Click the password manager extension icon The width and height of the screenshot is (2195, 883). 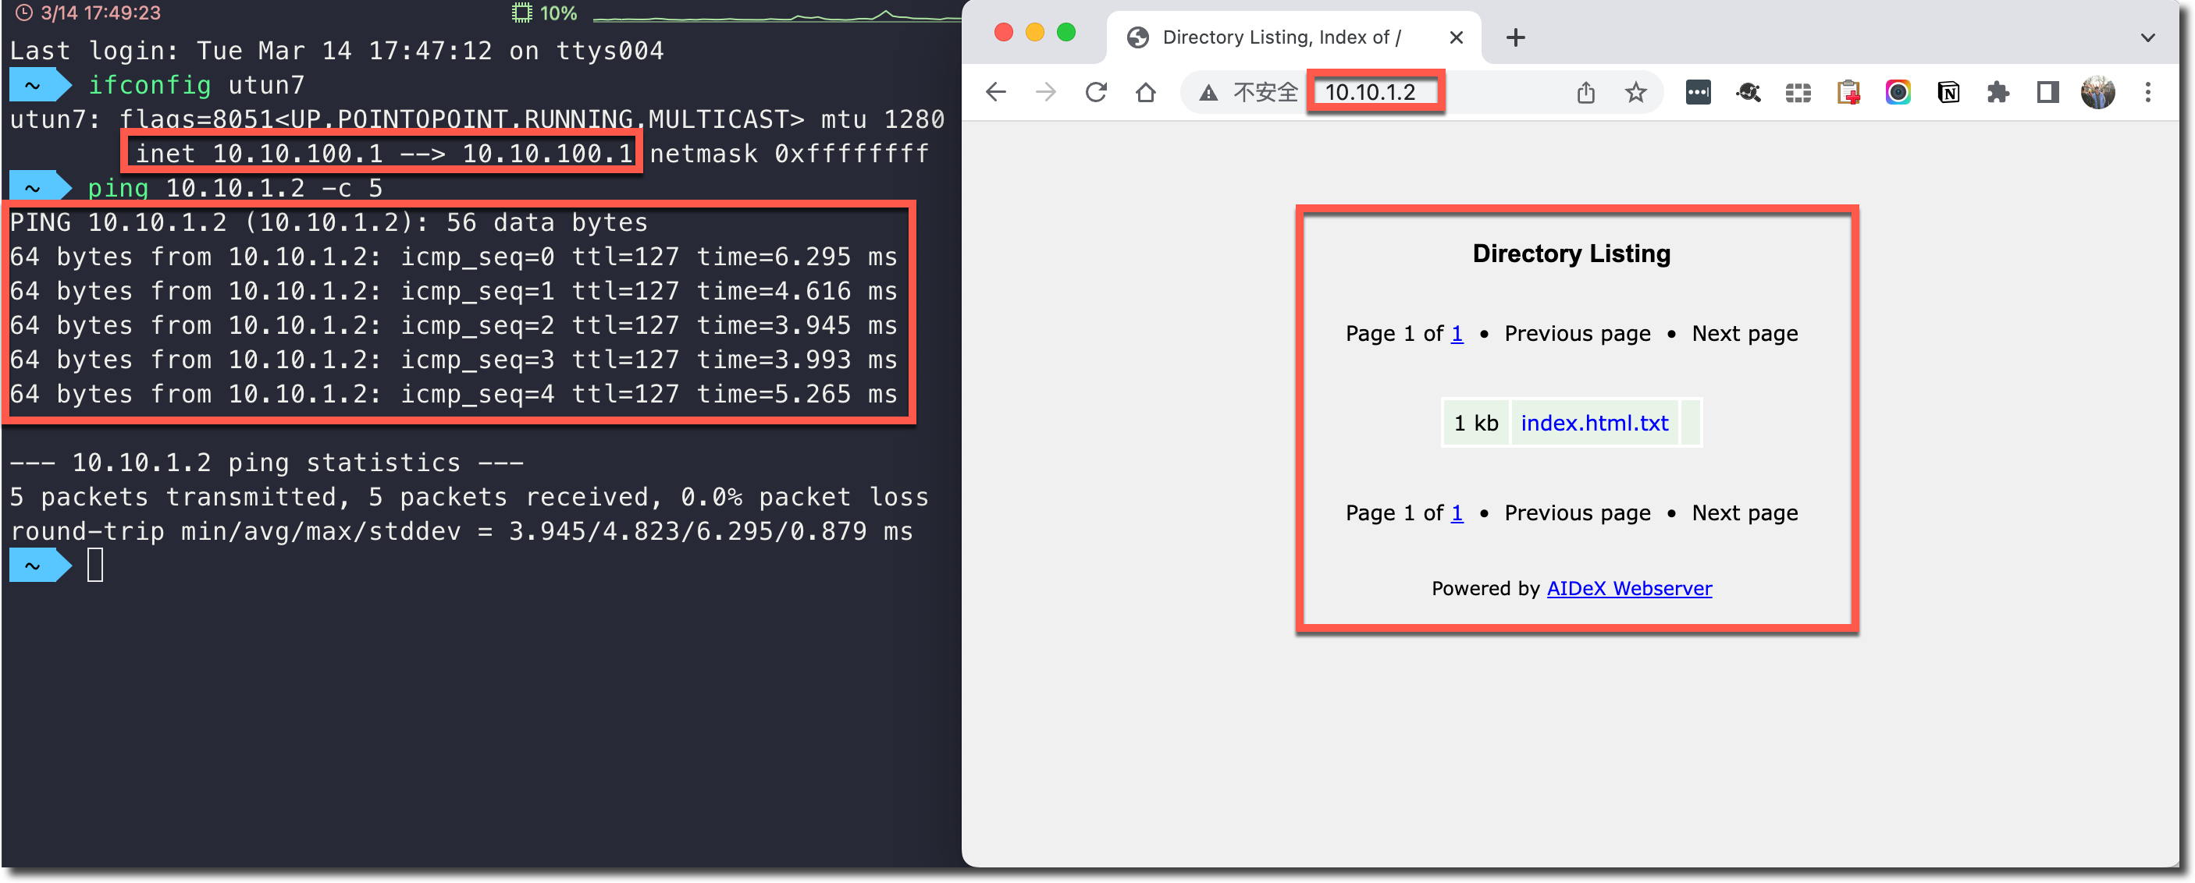[x=1697, y=92]
